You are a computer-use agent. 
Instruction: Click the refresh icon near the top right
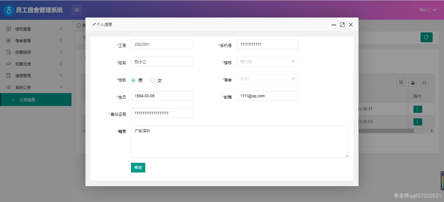[426, 37]
